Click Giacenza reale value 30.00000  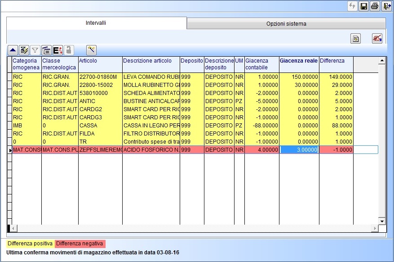(x=299, y=85)
